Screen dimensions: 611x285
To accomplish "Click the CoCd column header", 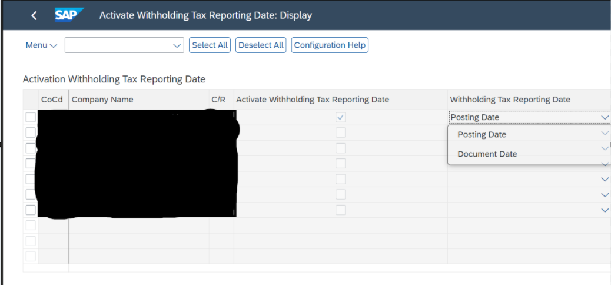I will click(54, 100).
